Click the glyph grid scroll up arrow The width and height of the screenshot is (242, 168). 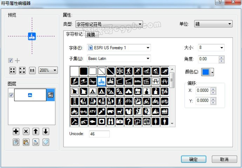(x=172, y=69)
